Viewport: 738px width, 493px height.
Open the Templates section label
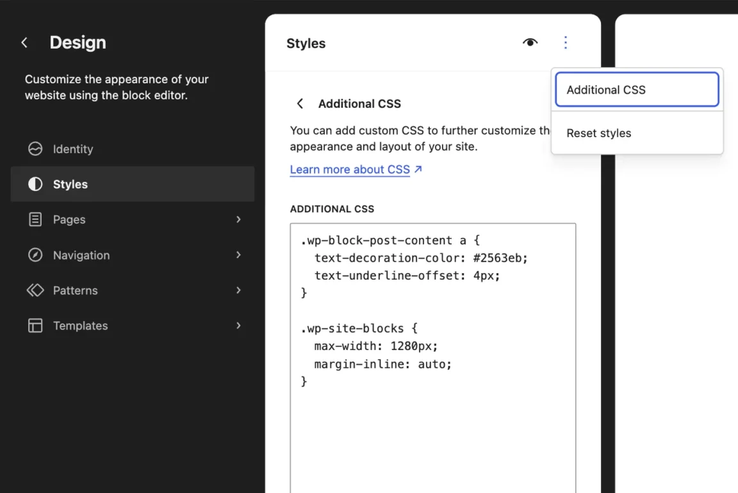tap(81, 326)
